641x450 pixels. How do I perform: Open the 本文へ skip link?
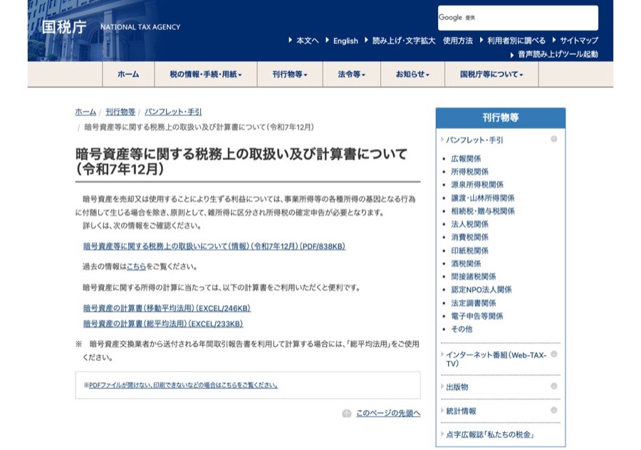tap(307, 41)
